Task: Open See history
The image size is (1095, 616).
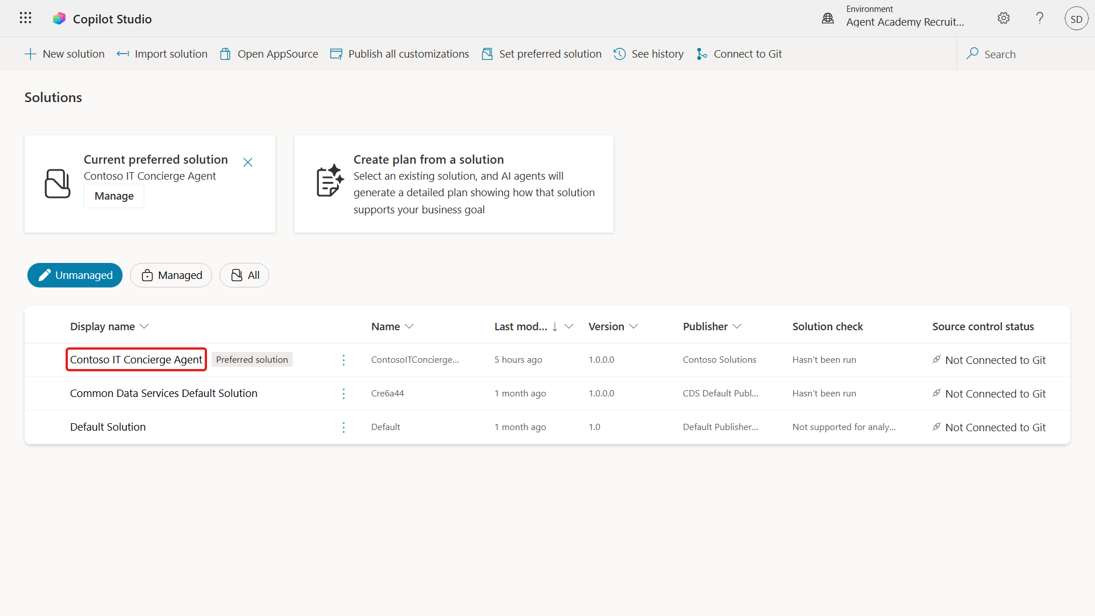Action: click(x=648, y=54)
